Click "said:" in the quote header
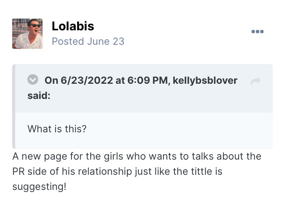285x221 pixels. 39,96
